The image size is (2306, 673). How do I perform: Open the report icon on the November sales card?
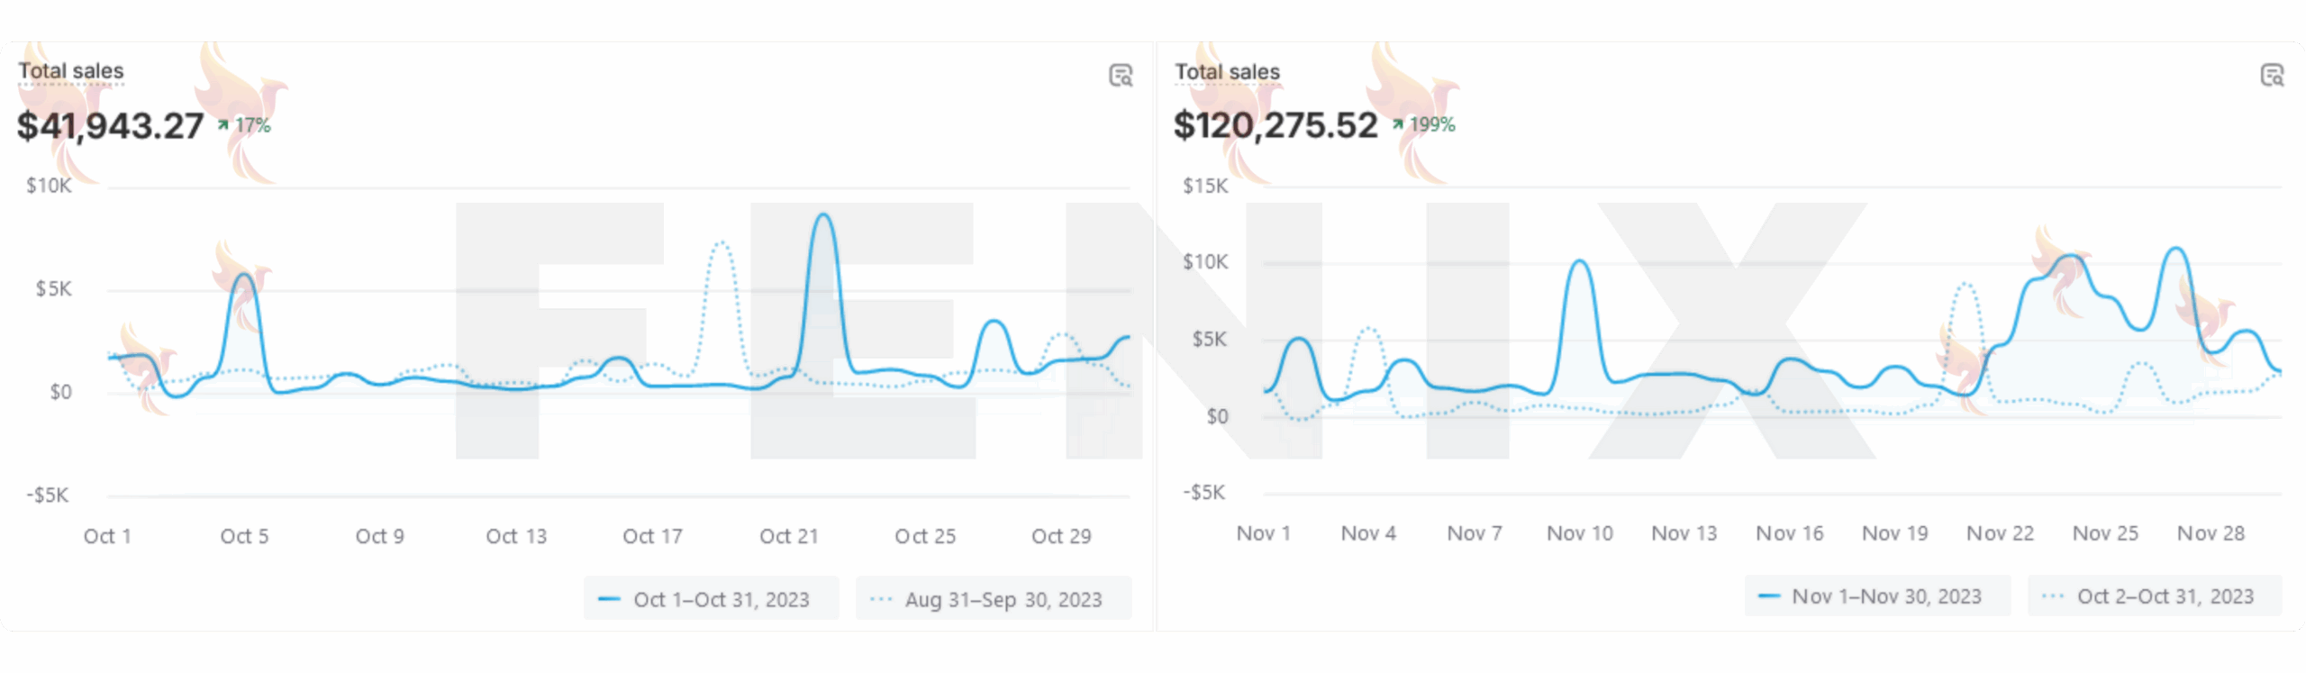click(x=2273, y=76)
